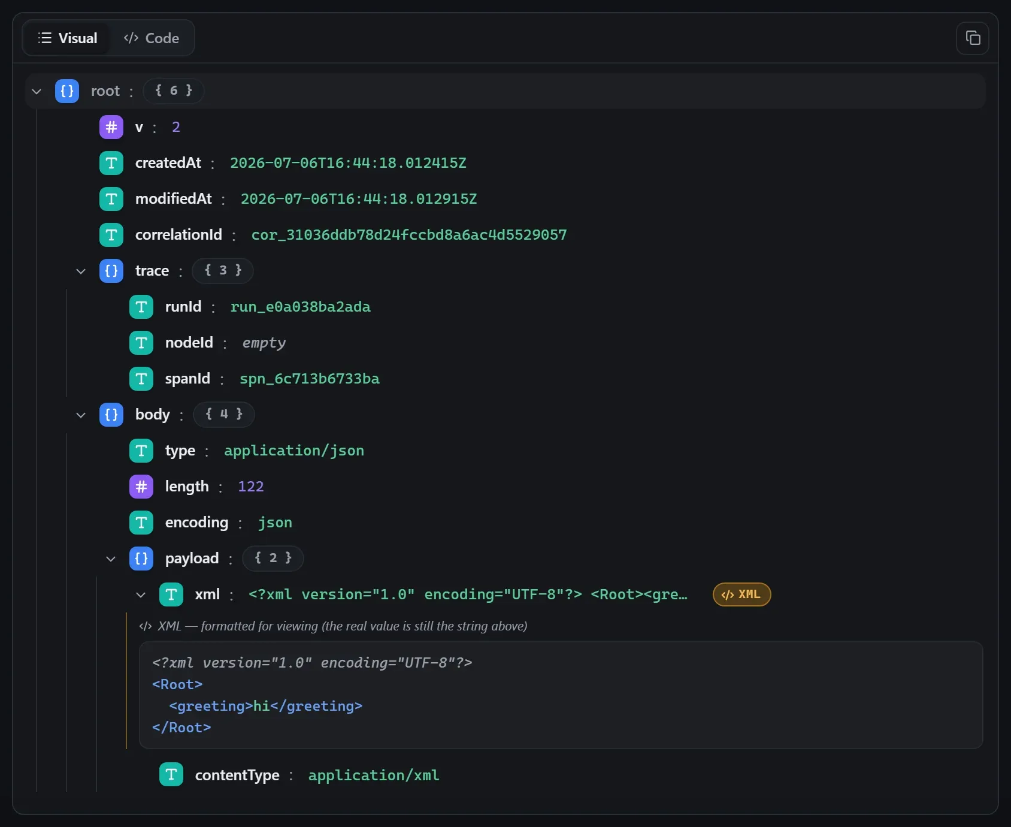This screenshot has height=827, width=1011.
Task: Click the modifiedAt key label
Action: click(x=174, y=199)
